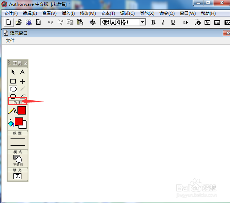Open the default text style dropdown
Screen dimensions: 230x203
142,22
